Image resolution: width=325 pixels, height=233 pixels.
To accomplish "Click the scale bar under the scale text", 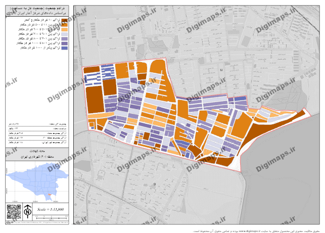I will (52, 218).
